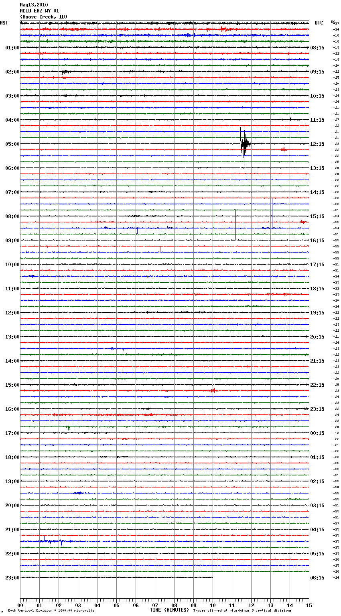Select the 09:00 MST row label
The width and height of the screenshot is (341, 616).
pyautogui.click(x=12, y=241)
